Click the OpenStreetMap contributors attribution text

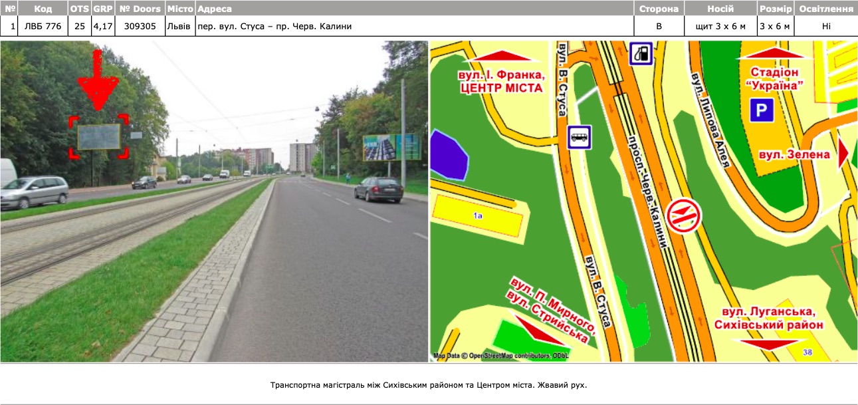point(502,356)
